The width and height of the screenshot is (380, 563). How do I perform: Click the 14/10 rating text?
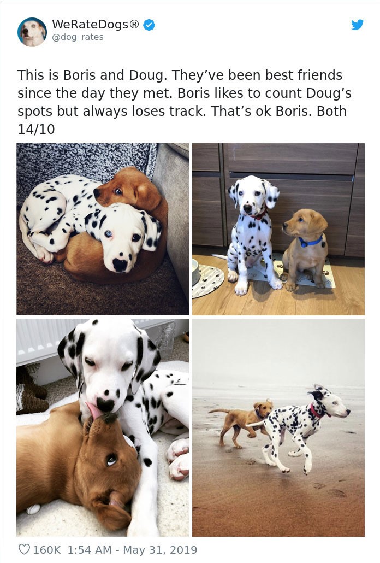point(36,129)
